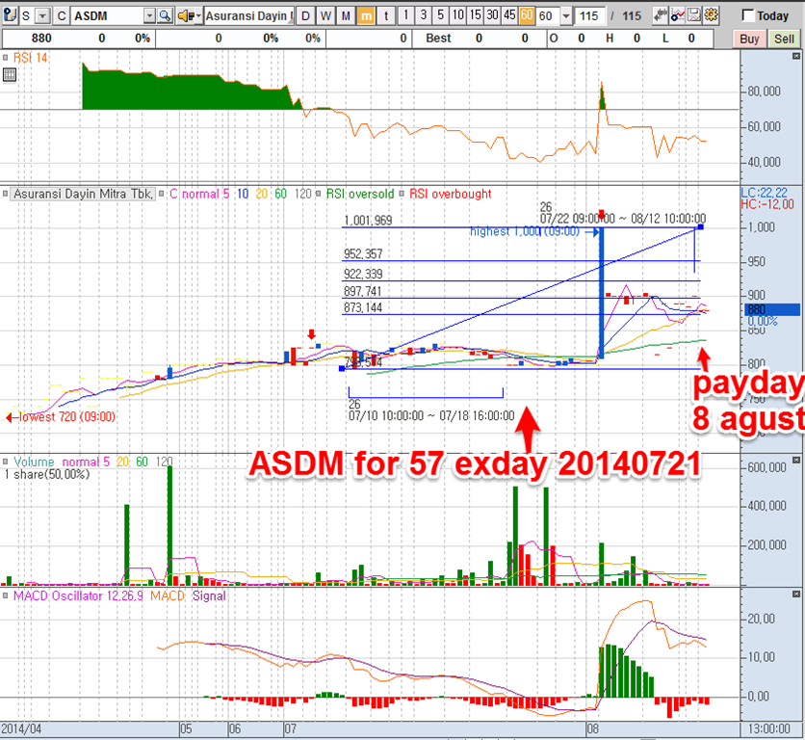805x740 pixels.
Task: Click the RSI oversold legend text
Action: [360, 194]
